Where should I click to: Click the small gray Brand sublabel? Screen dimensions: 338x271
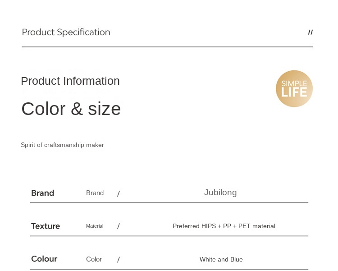pos(95,193)
